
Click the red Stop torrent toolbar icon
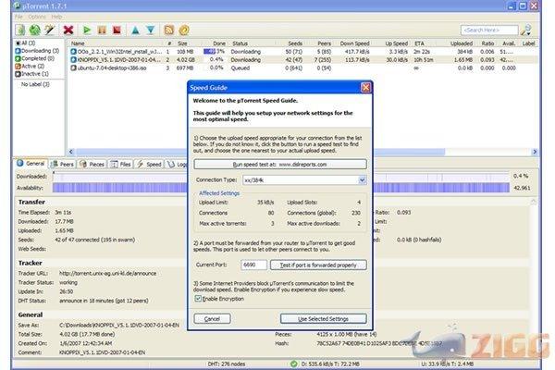click(x=117, y=31)
